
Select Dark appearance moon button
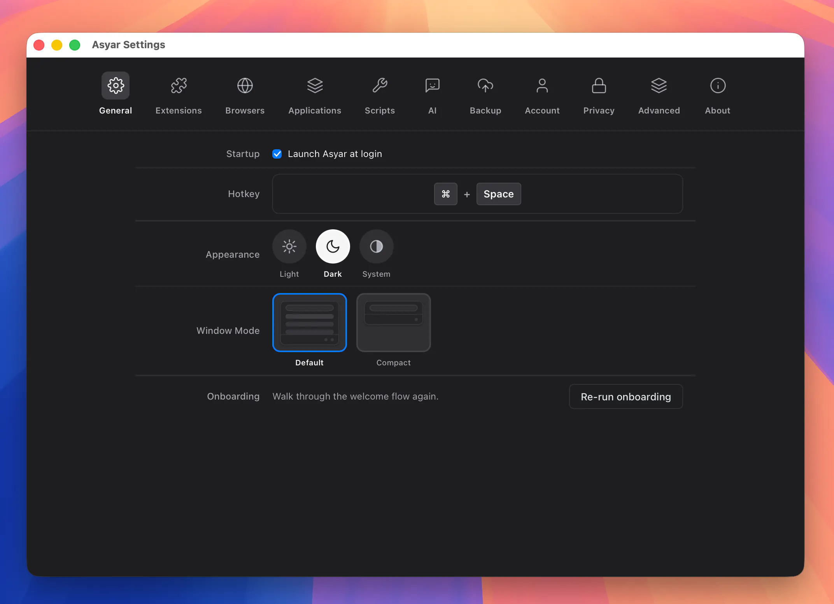(333, 246)
